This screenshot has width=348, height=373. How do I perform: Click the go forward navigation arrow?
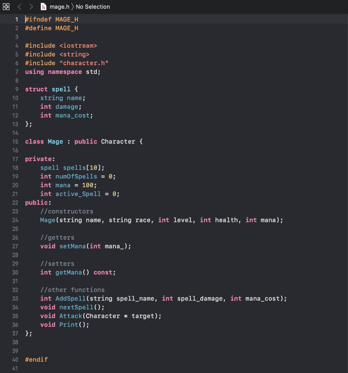(x=31, y=7)
